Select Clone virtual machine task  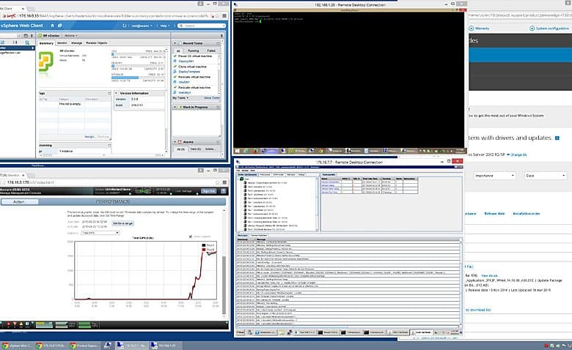pyautogui.click(x=192, y=67)
